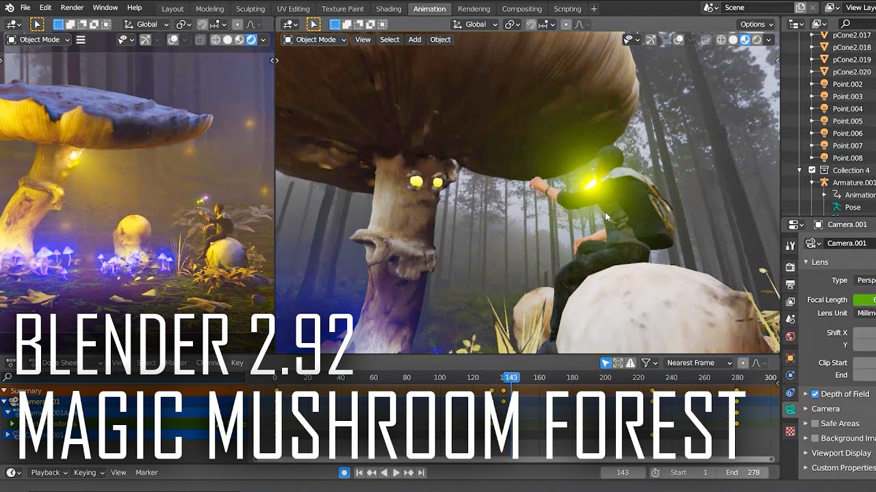The height and width of the screenshot is (492, 876).
Task: Play the animation in reverse
Action: pos(384,472)
